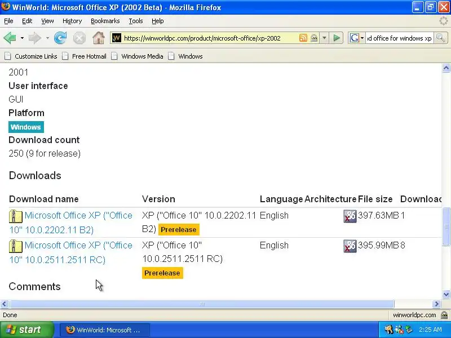Open the View menu
The width and height of the screenshot is (451, 338).
(x=47, y=21)
